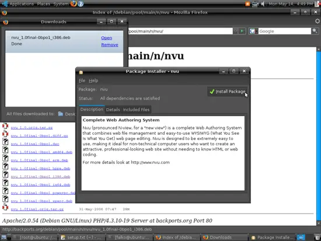Switch to Downloads window in taskbar
321x241 pixels.
point(224,237)
